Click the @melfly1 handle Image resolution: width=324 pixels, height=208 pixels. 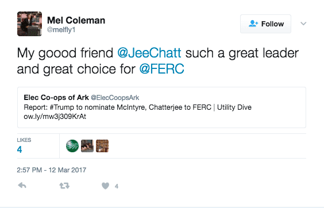pyautogui.click(x=61, y=30)
